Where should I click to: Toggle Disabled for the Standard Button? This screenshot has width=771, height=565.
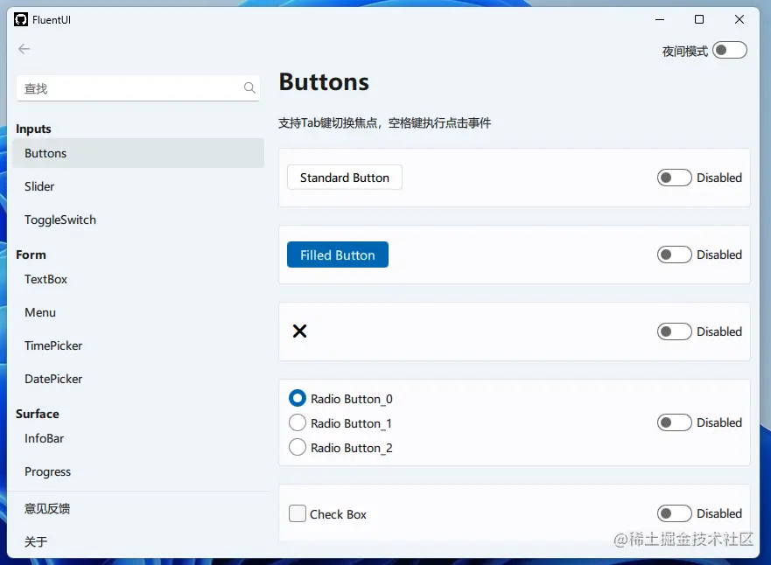coord(674,178)
